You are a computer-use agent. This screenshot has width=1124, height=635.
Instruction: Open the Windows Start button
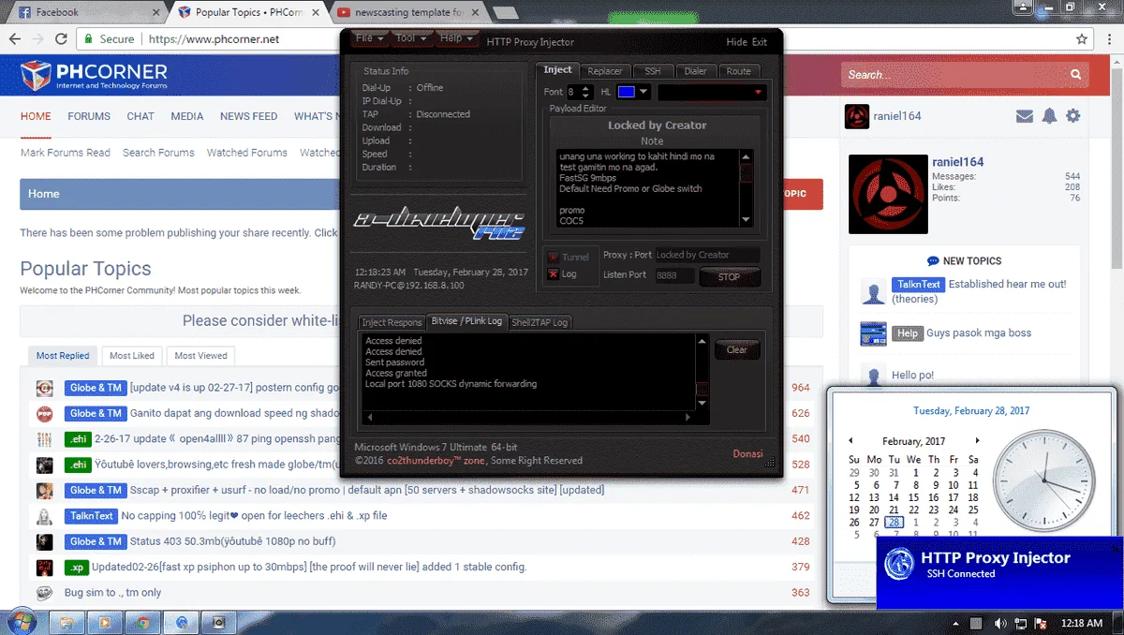click(x=21, y=621)
